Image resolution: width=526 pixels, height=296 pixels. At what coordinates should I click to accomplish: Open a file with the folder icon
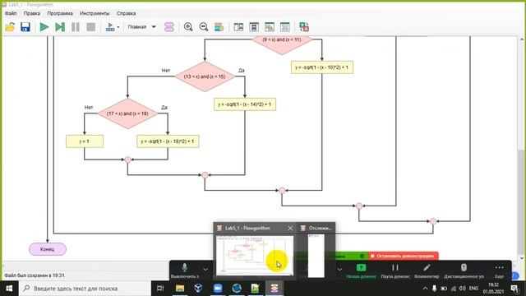click(10, 27)
